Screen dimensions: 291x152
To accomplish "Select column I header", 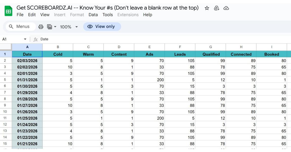I will [272, 47].
